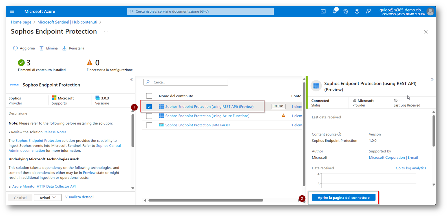Image resolution: width=448 pixels, height=217 pixels.
Task: Open the feedback icon in top bar
Action: (x=368, y=12)
